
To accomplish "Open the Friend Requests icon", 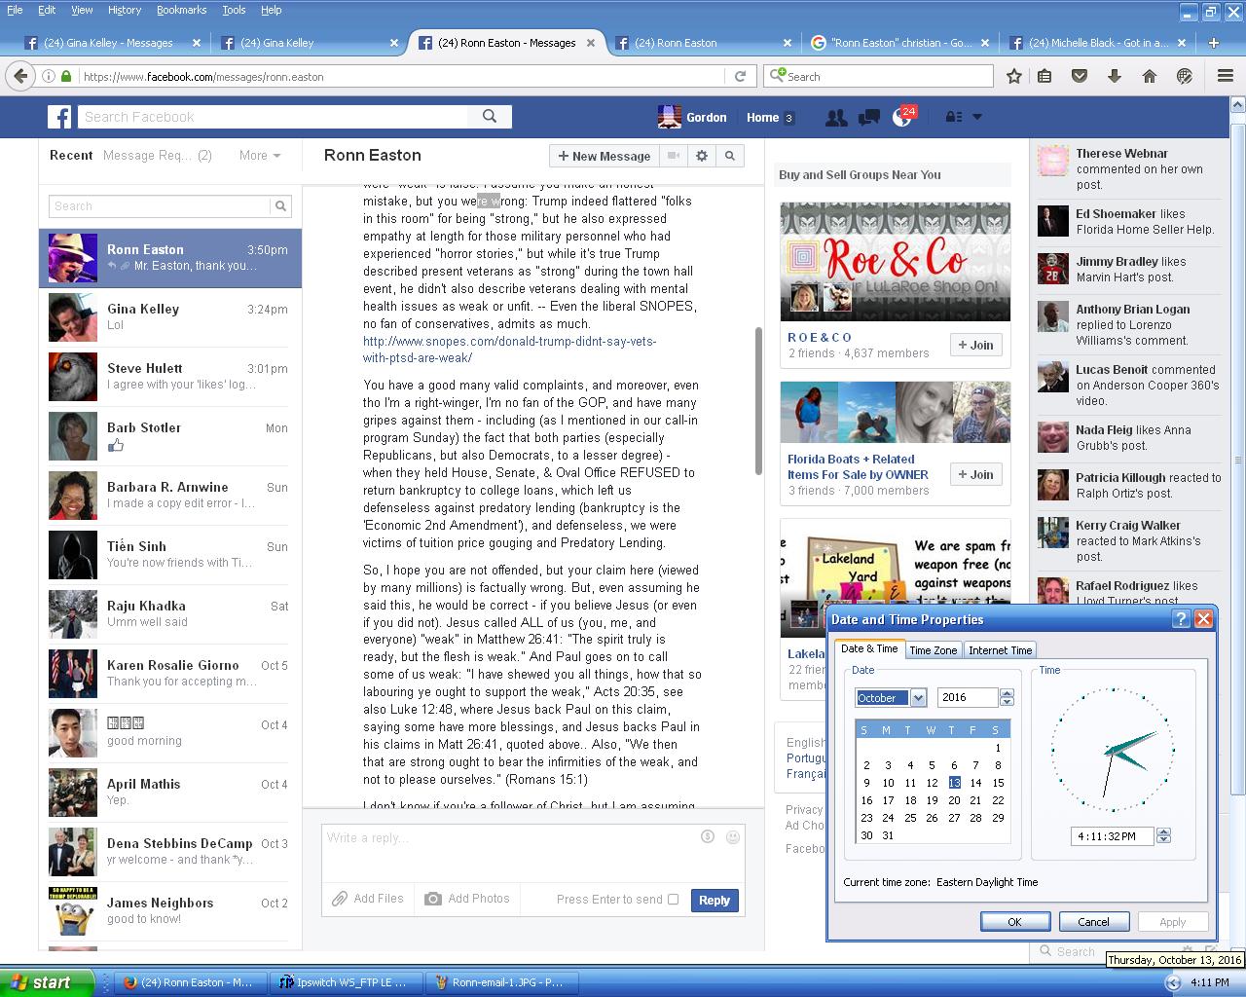I will click(x=835, y=117).
